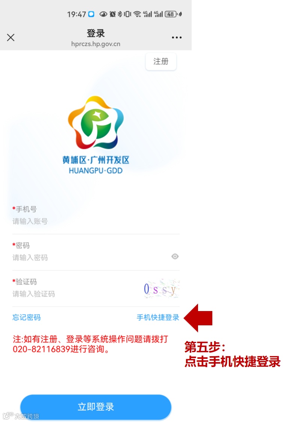Focus the 验证码 captcha input field
Image resolution: width=298 pixels, height=422 pixels.
pos(77,294)
